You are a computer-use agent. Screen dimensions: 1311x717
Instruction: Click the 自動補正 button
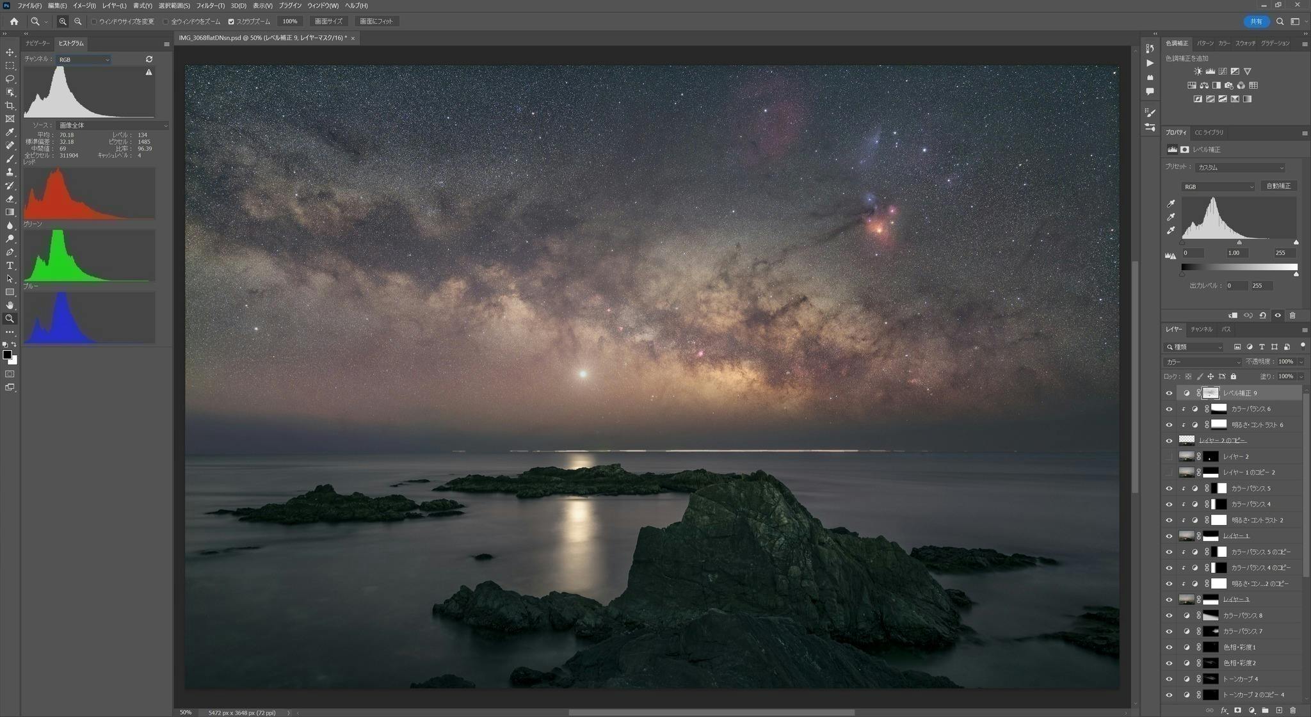click(x=1278, y=186)
